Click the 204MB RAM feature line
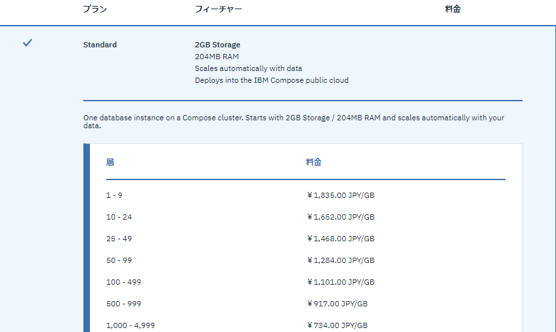The image size is (556, 332). point(217,57)
